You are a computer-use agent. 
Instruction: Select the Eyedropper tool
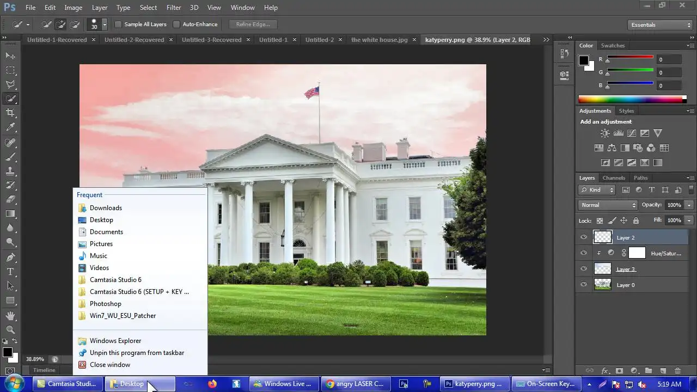pos(10,127)
